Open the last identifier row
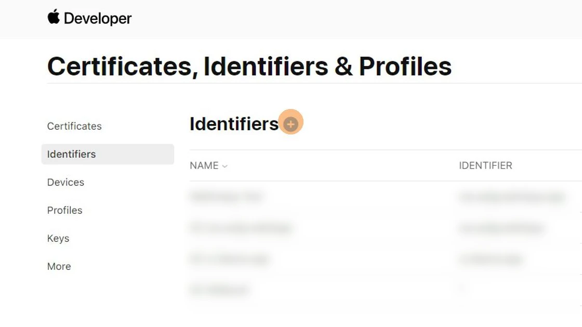This screenshot has width=582, height=327. [x=219, y=290]
